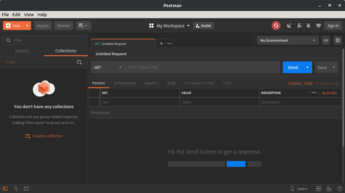345x193 pixels.
Task: Open the capture requests satellite icon
Action: coord(289,26)
